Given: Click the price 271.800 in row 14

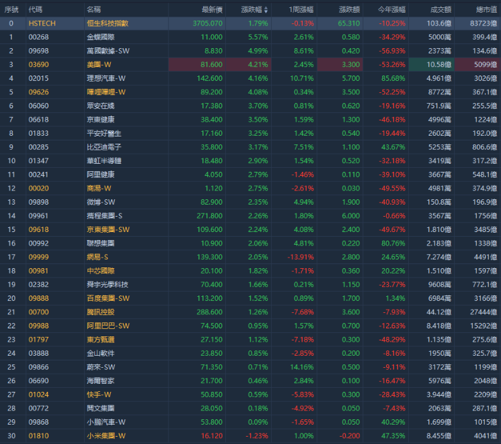Looking at the screenshot, I should point(210,216).
